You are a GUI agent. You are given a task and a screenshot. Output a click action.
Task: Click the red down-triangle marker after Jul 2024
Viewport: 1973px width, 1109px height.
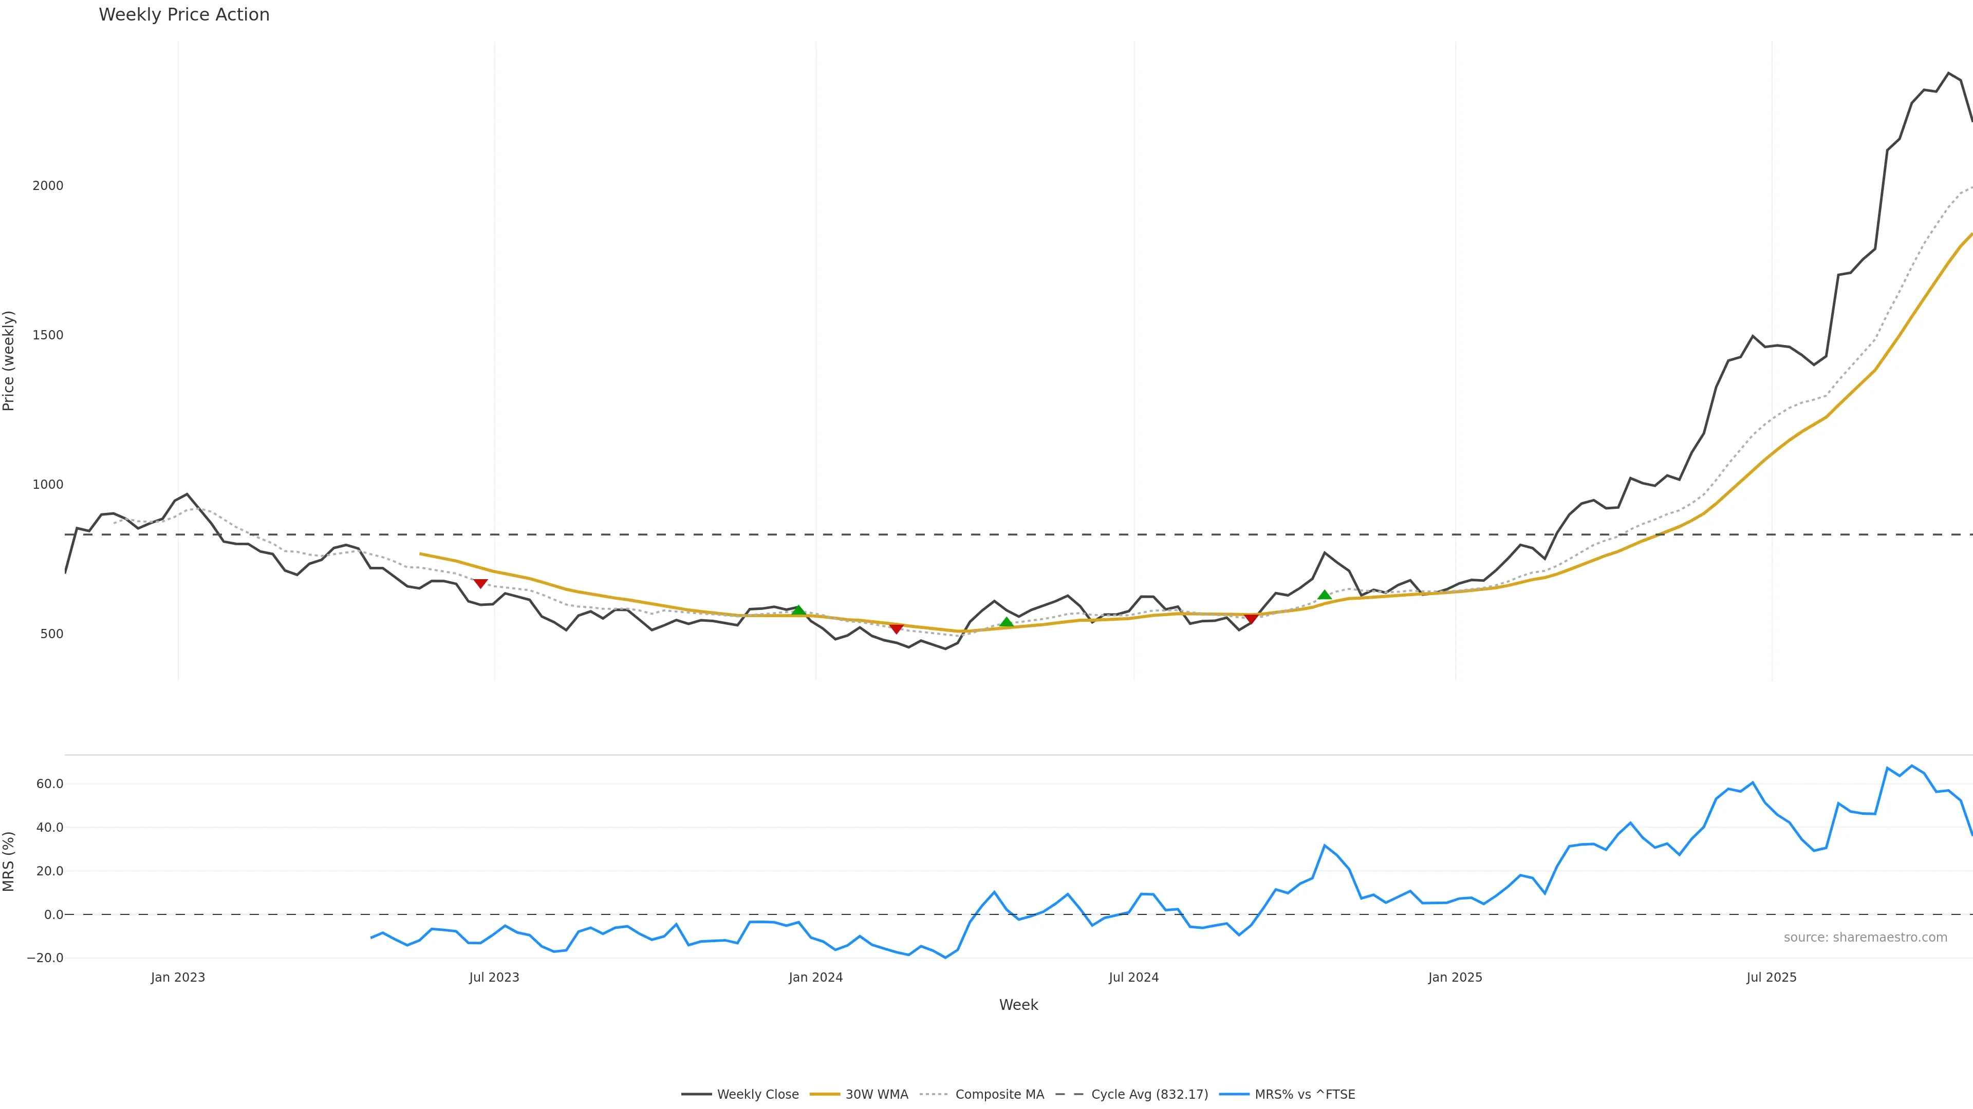(x=1251, y=618)
